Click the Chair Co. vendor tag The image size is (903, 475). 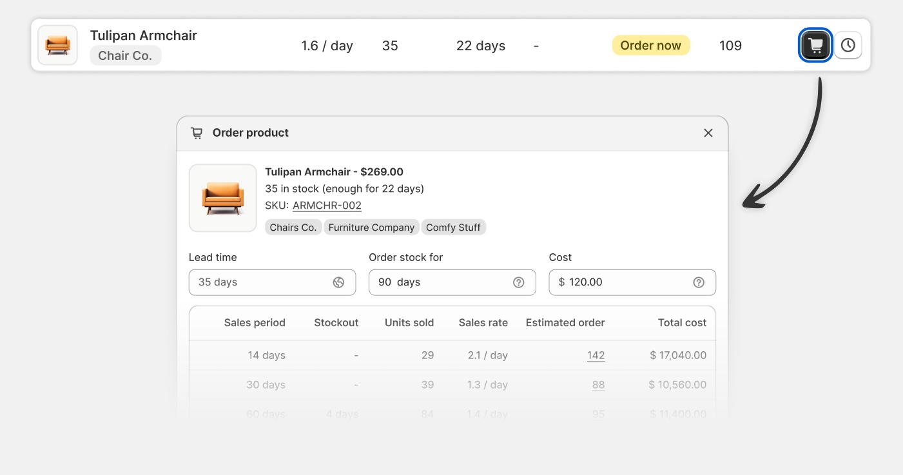(x=125, y=55)
